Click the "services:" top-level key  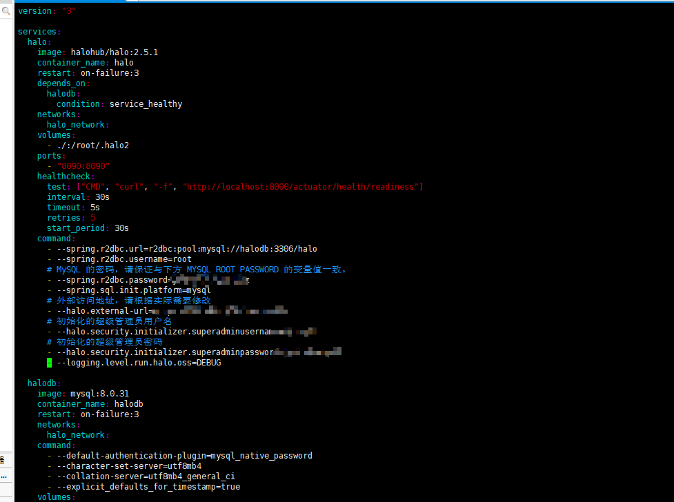point(39,32)
